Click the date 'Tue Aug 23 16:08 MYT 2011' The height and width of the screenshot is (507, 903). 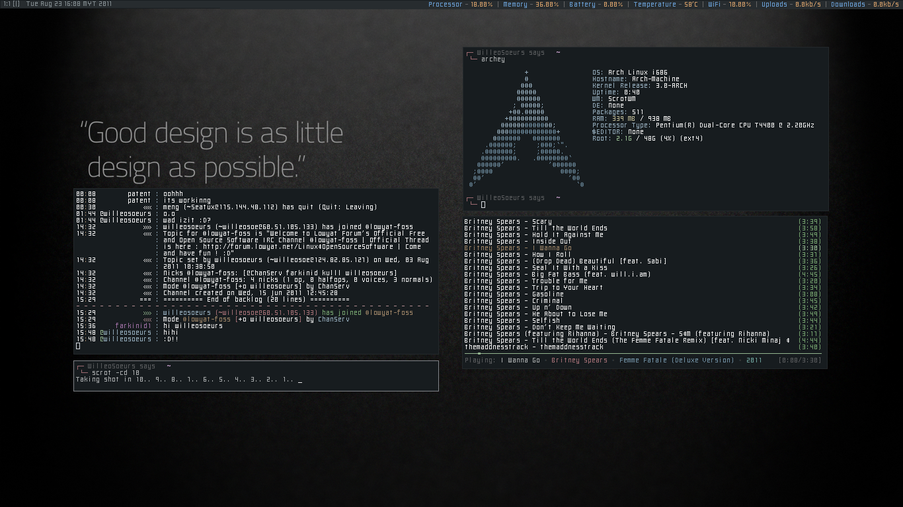[x=69, y=4]
